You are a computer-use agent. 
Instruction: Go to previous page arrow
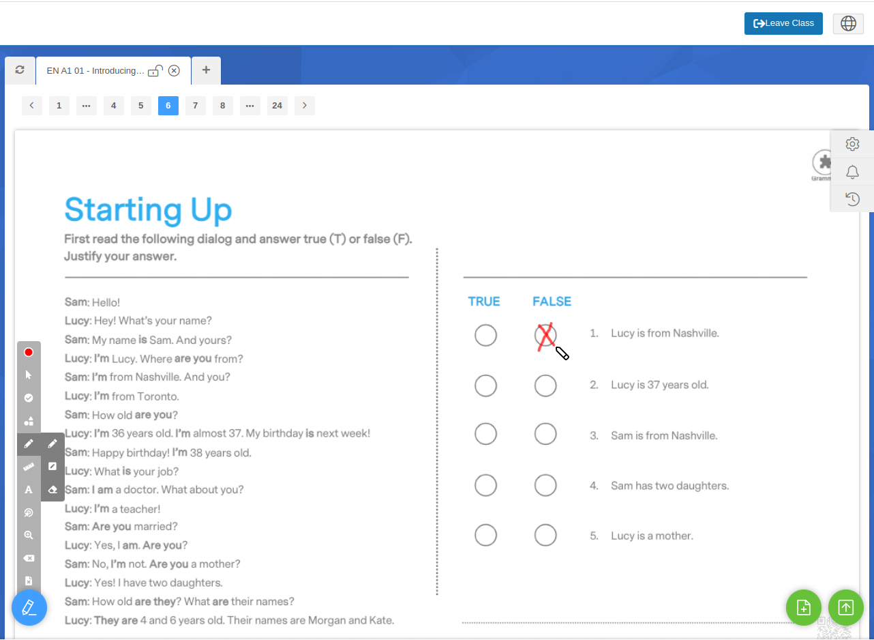point(32,106)
